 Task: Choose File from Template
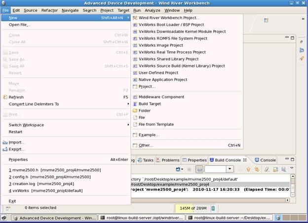click(187, 124)
